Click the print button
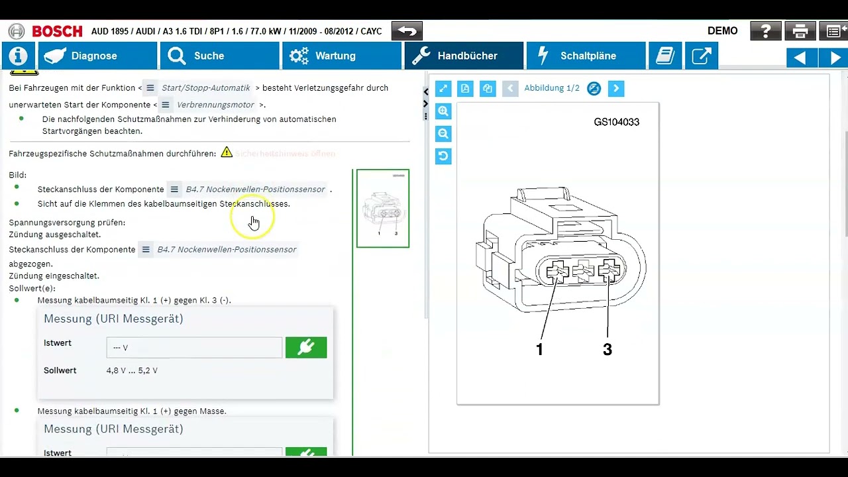 tap(800, 31)
